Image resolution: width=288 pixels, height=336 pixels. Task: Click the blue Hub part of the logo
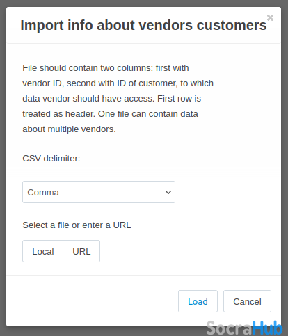pos(267,328)
